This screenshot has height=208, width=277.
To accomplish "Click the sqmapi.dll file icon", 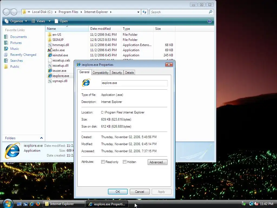I will (50, 81).
